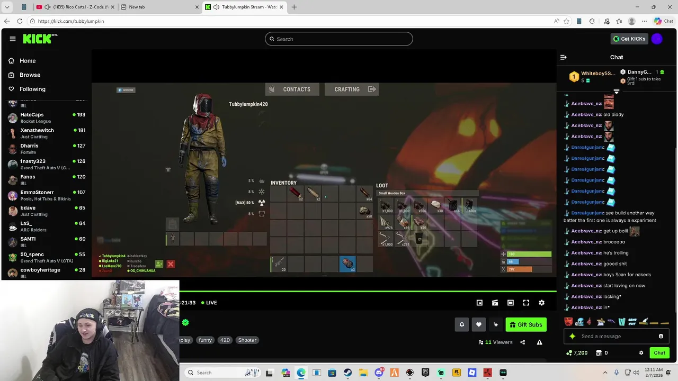Click the green stream progress bar

[368, 291]
